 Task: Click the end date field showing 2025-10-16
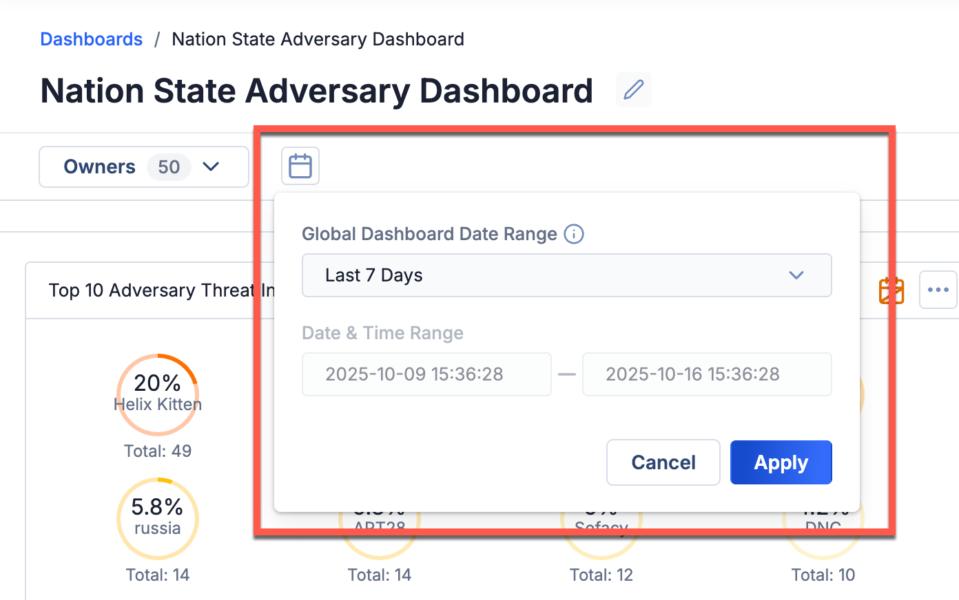pos(707,374)
